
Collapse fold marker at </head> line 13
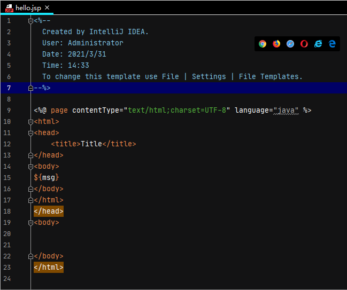(x=31, y=155)
